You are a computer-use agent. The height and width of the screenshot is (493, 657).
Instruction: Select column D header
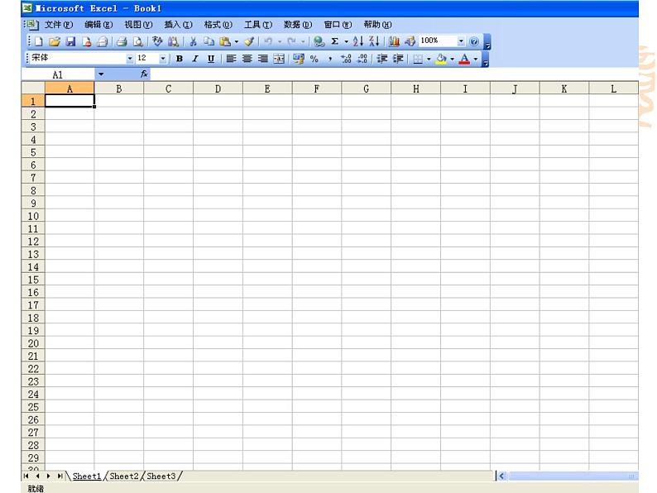pyautogui.click(x=218, y=89)
